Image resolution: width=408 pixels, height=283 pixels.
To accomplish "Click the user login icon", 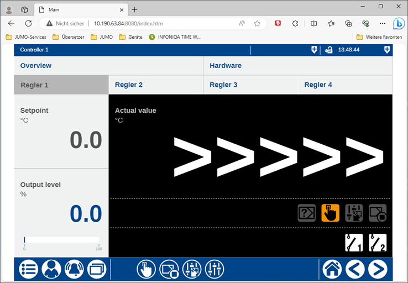I will pos(51,270).
